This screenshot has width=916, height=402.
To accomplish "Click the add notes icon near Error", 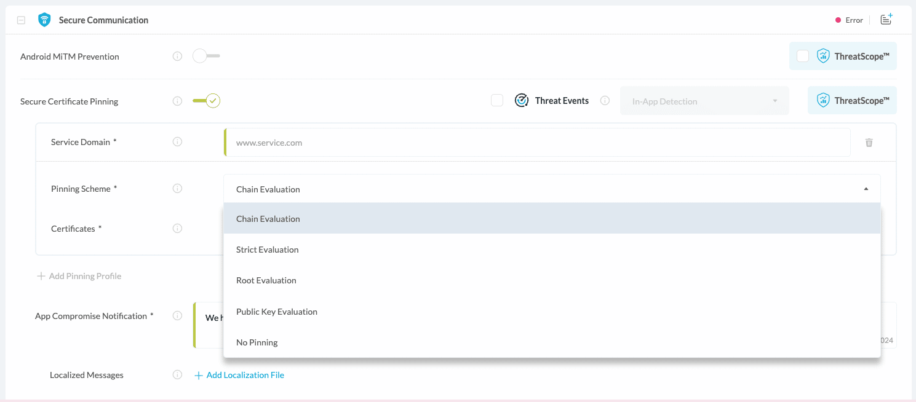I will [x=886, y=20].
